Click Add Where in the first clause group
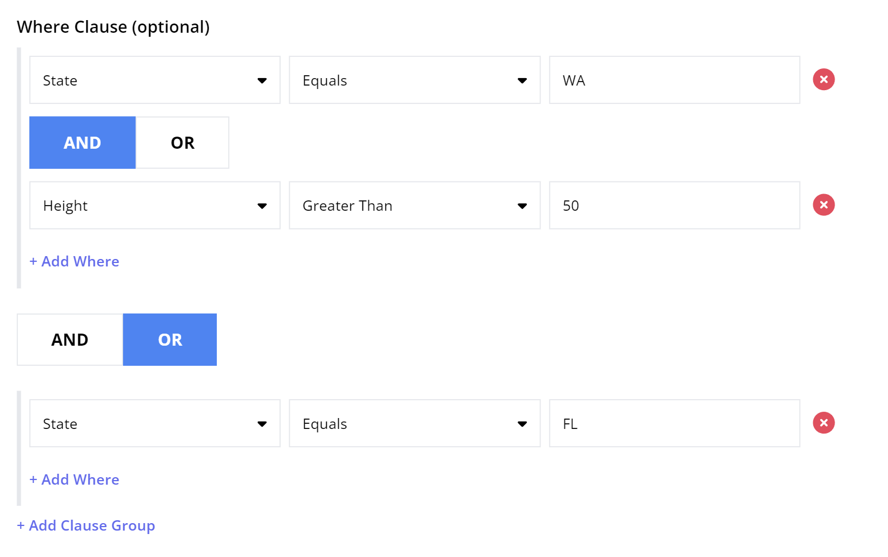This screenshot has height=557, width=888. 74,261
